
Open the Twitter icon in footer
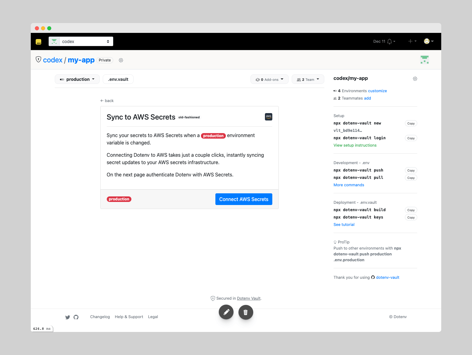68,317
